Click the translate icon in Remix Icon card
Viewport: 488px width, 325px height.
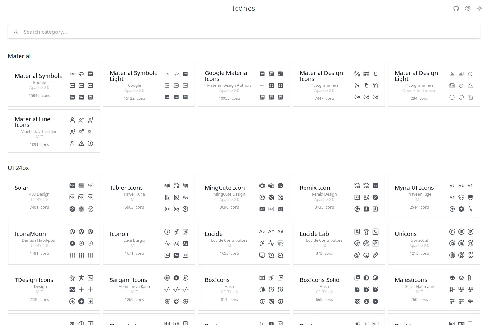point(366,197)
